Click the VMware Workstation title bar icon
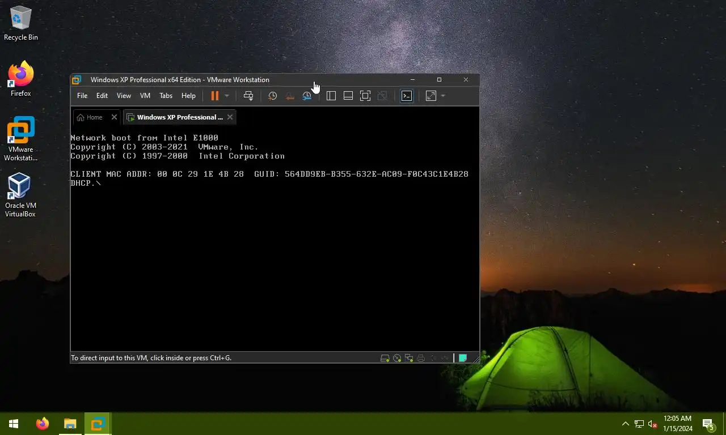The image size is (726, 435). (77, 80)
